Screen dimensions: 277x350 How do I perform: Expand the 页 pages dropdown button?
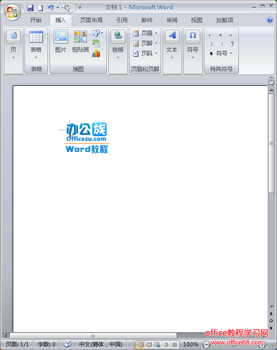click(x=13, y=45)
